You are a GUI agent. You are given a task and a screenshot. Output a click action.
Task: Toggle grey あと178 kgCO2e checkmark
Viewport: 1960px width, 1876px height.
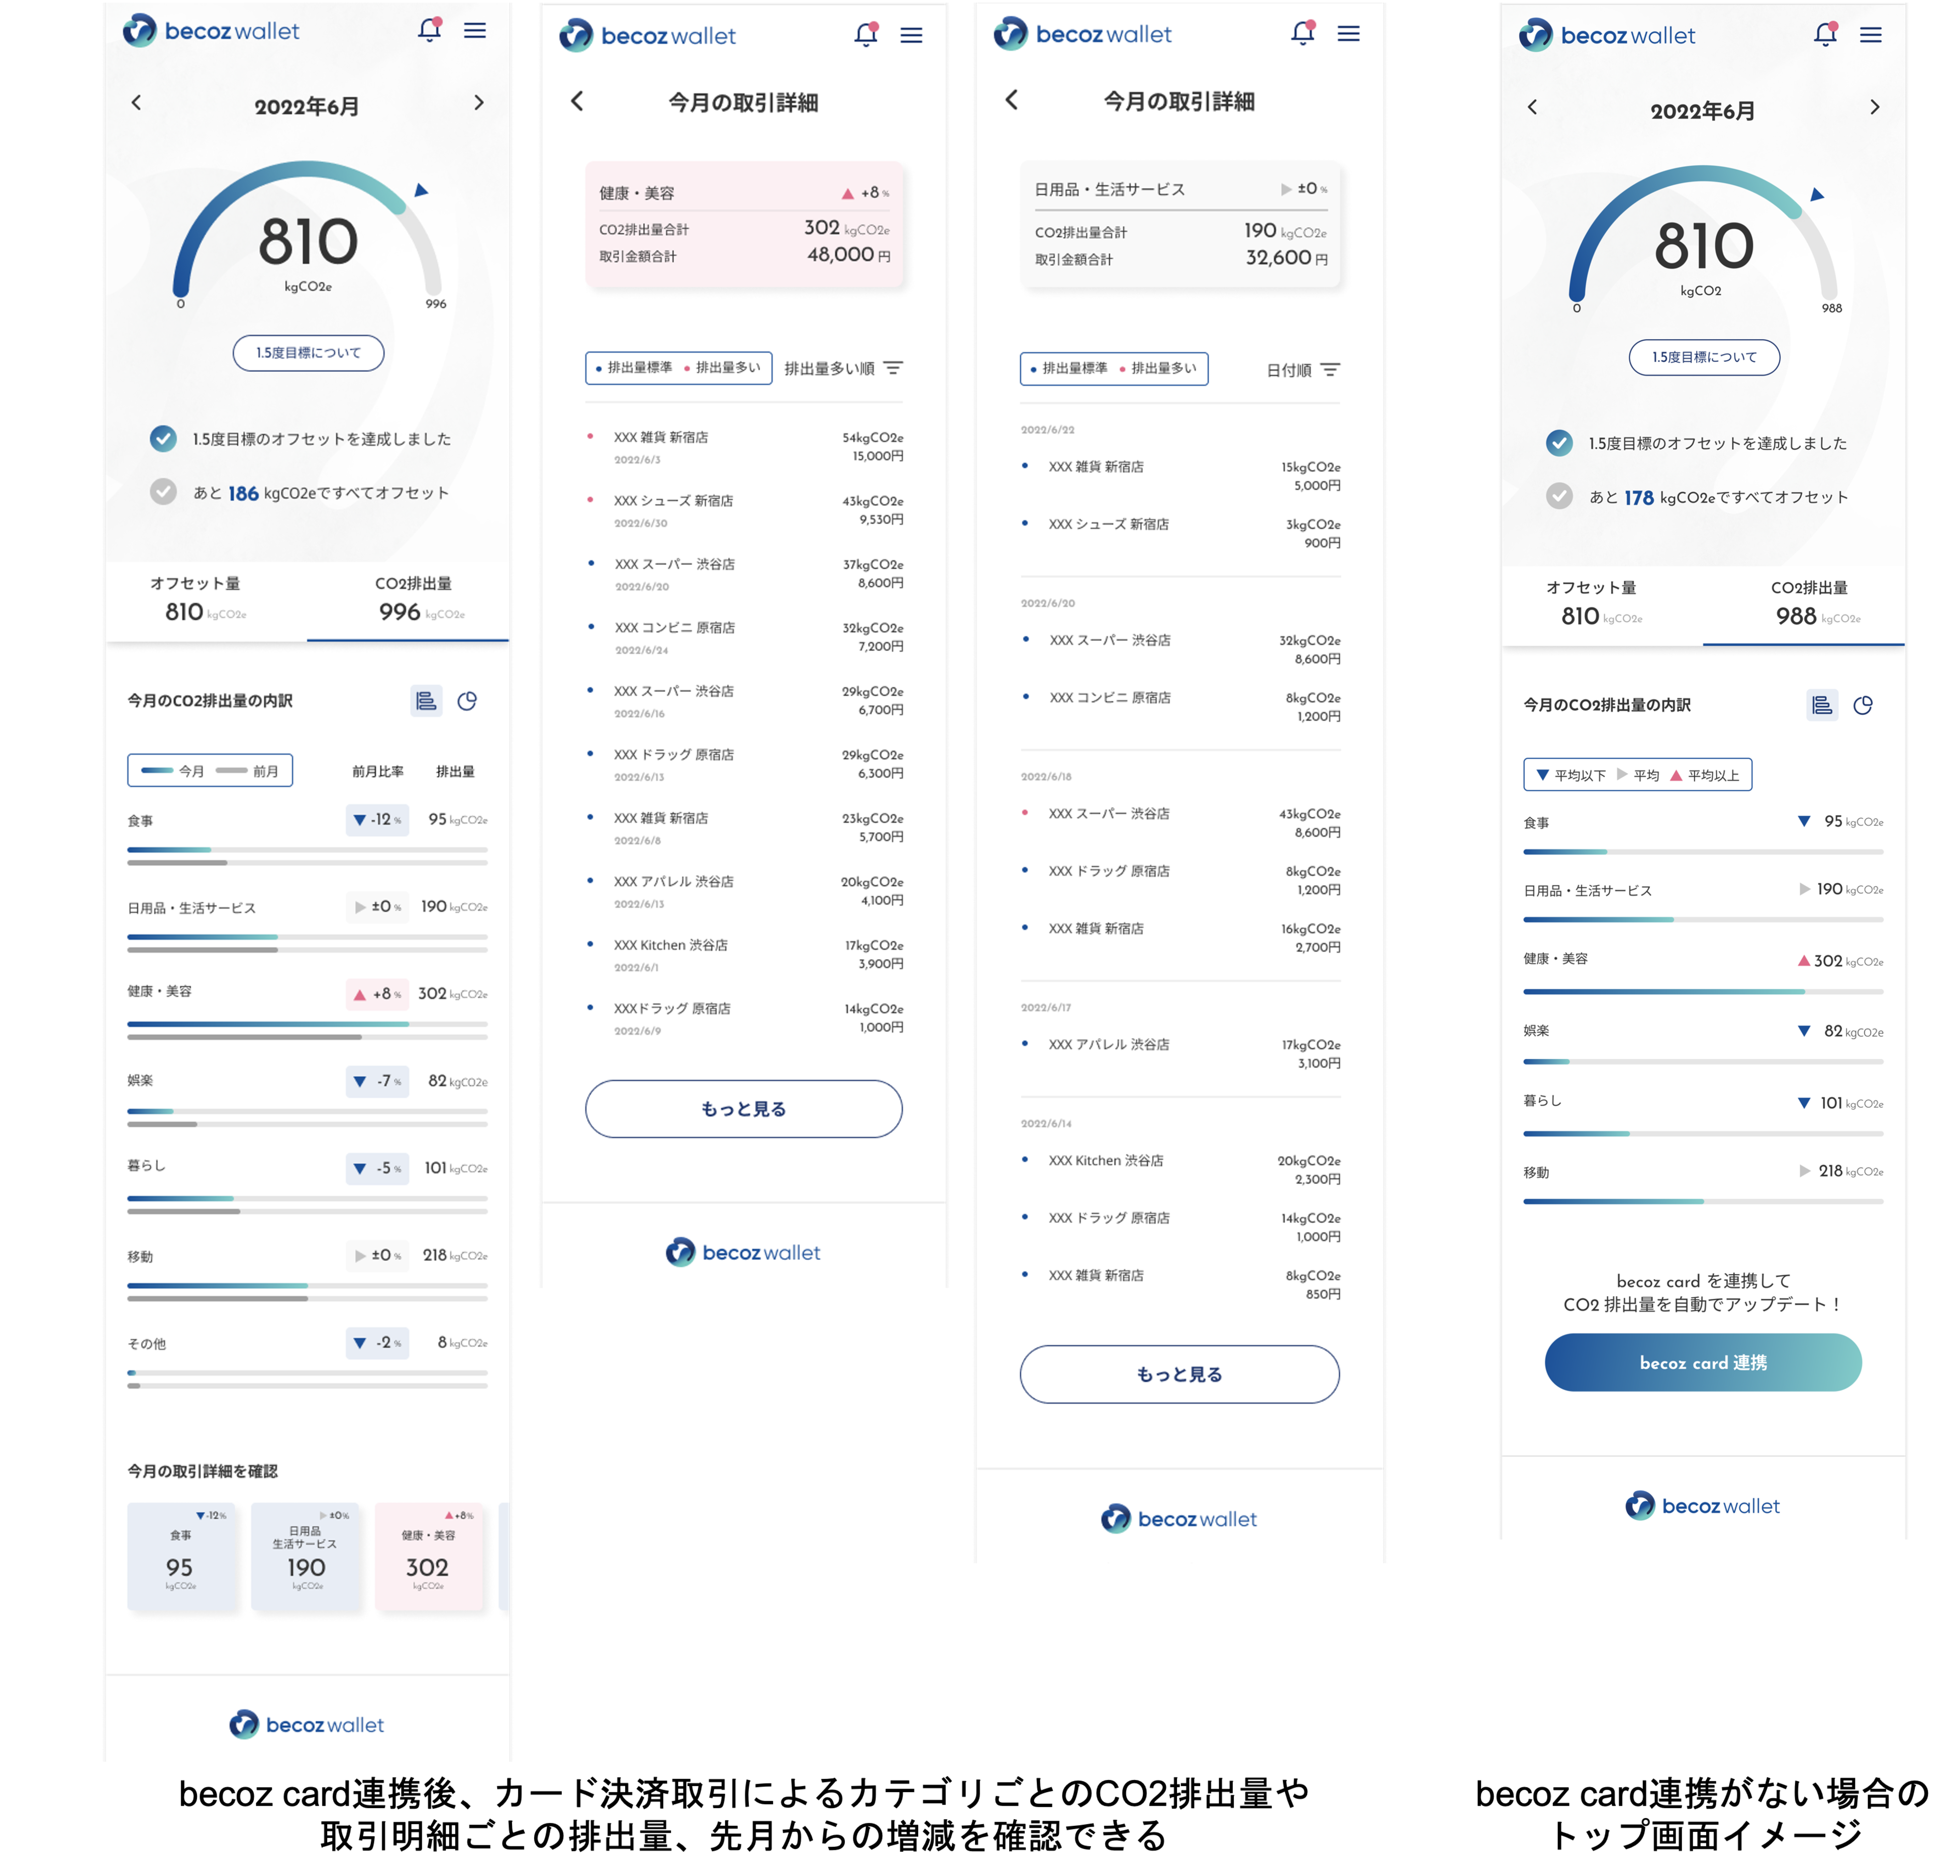[x=1559, y=496]
